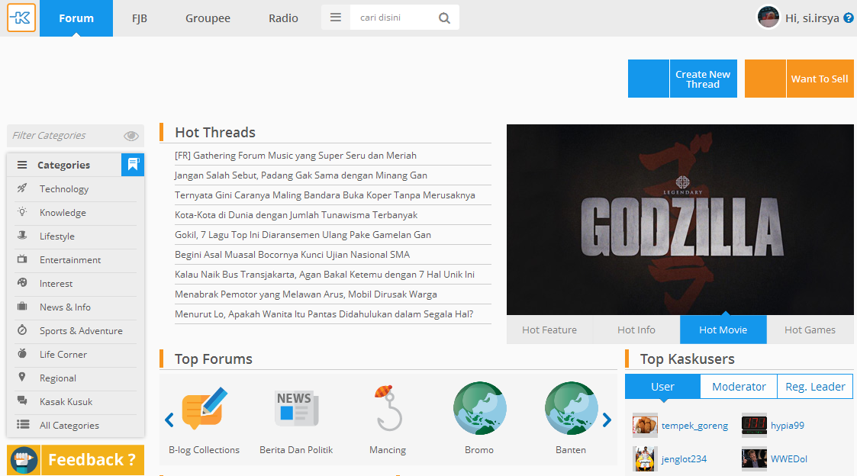Focus the Filter Categories input
857x476 pixels.
click(65, 136)
